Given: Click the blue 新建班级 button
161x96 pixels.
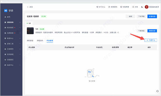Looking at the screenshot, I should (x=152, y=16).
